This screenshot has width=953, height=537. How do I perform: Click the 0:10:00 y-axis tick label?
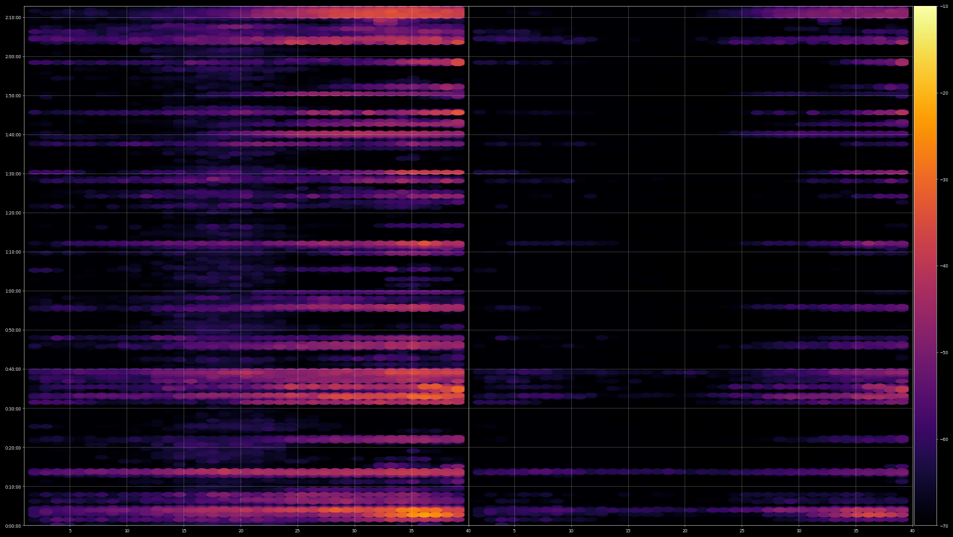(x=13, y=487)
